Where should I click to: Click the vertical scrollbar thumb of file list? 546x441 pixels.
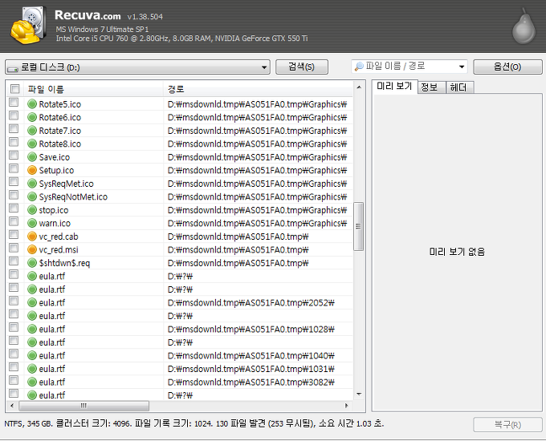[x=358, y=226]
